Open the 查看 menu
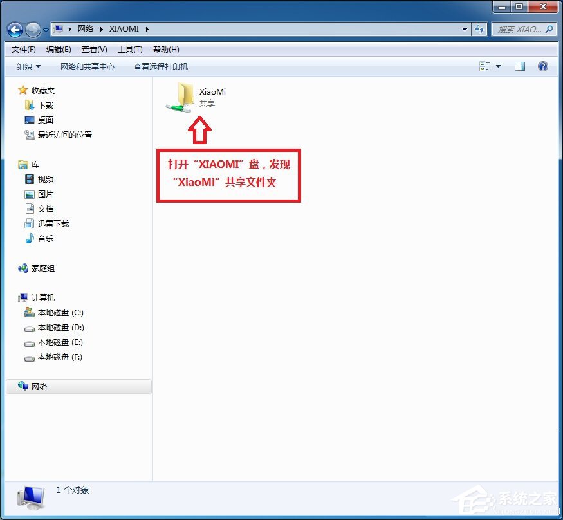This screenshot has width=563, height=520. tap(94, 49)
